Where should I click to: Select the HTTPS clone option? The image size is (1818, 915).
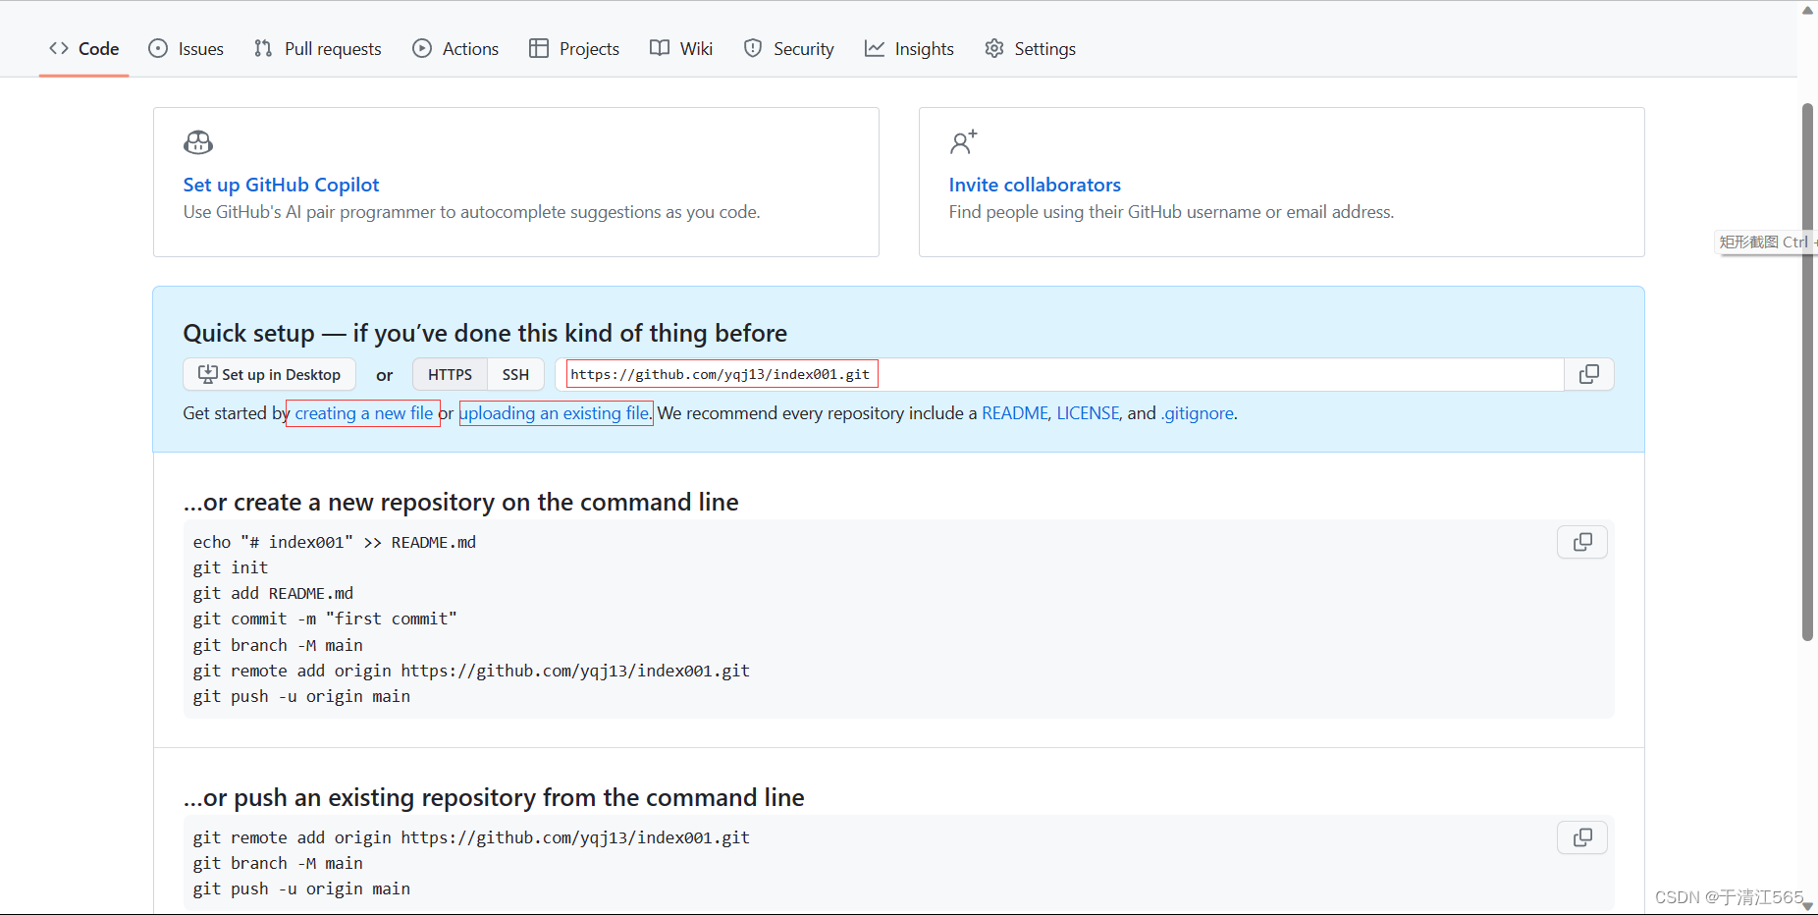tap(450, 374)
